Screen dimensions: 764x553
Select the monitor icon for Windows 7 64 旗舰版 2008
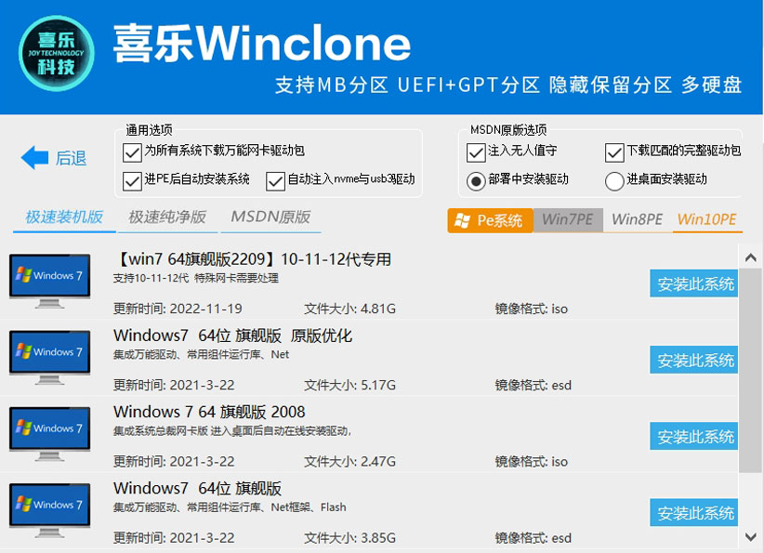49,434
